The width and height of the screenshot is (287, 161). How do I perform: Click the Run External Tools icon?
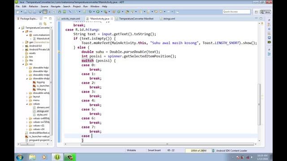pyautogui.click(x=105, y=12)
